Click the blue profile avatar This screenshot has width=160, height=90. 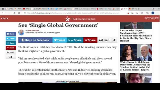153,13
